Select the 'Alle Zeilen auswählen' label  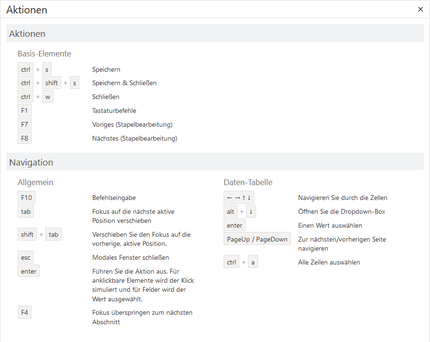329,262
